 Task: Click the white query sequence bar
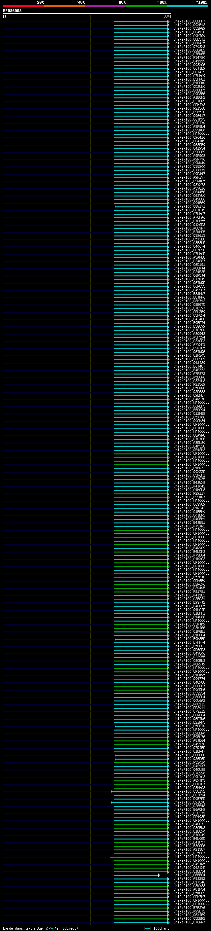[x=87, y=14]
